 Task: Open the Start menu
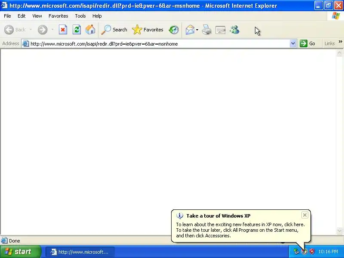pos(21,252)
